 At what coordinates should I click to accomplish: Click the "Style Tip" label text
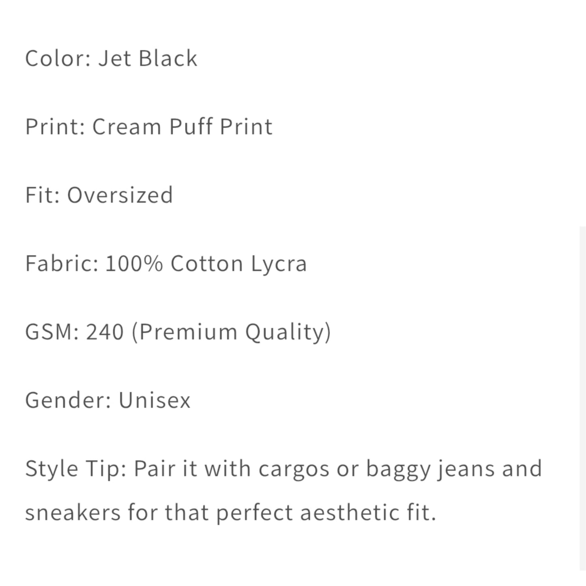[x=75, y=469]
